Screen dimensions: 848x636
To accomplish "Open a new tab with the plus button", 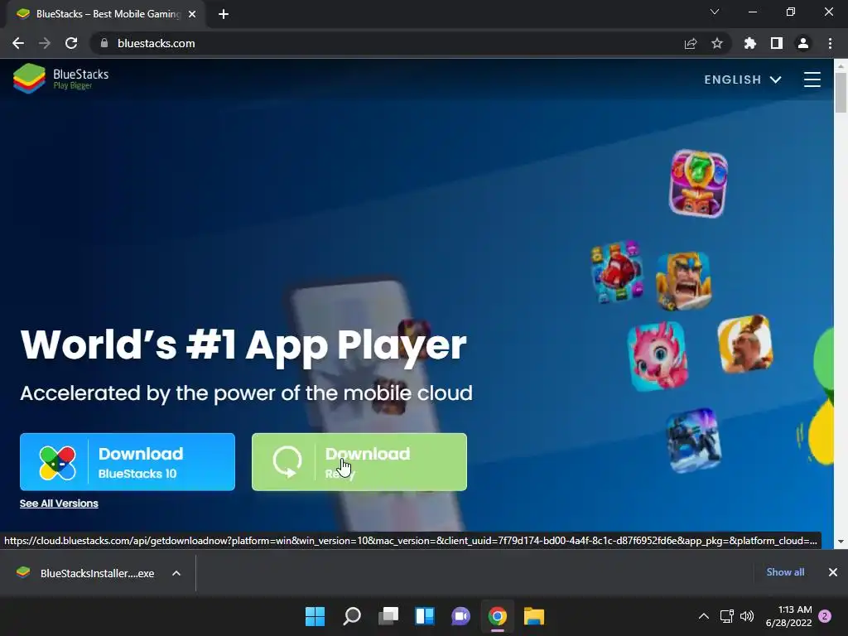I will [224, 14].
